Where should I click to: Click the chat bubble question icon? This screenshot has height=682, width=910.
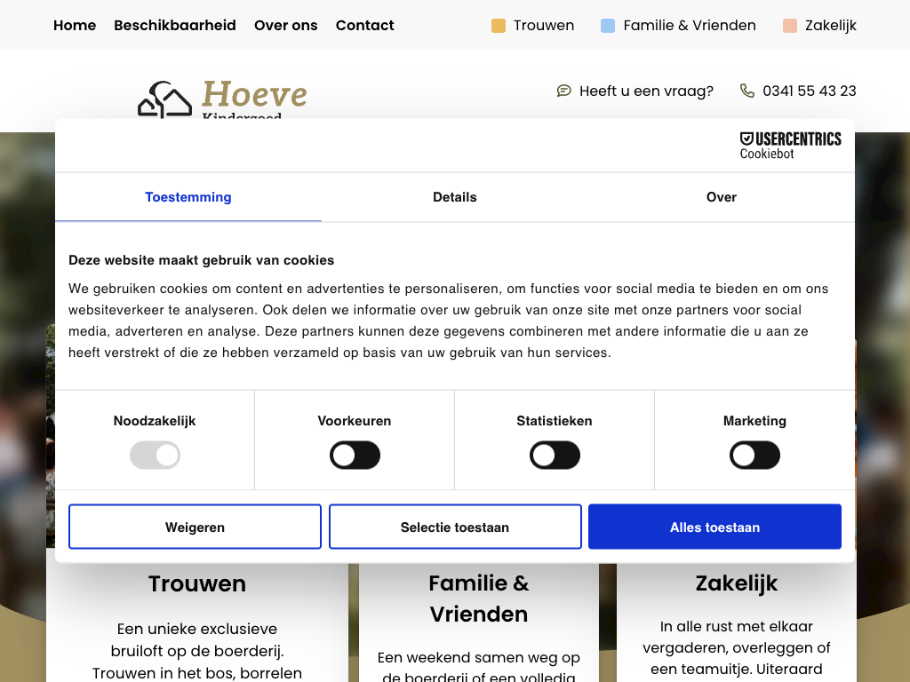click(563, 91)
